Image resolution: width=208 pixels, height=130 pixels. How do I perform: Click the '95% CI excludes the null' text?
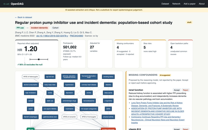(x=30, y=64)
